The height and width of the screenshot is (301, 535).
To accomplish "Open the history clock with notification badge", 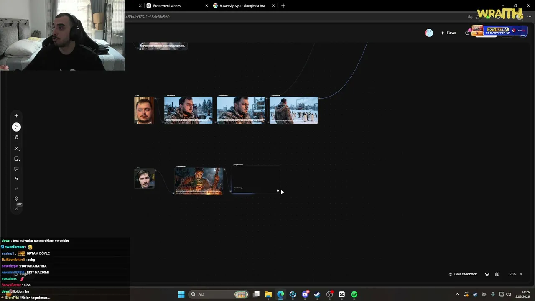I will pyautogui.click(x=468, y=33).
